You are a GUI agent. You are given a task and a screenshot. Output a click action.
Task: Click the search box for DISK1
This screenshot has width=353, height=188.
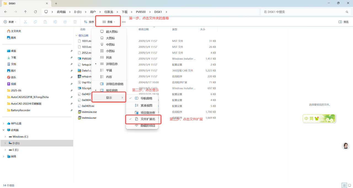[303, 12]
